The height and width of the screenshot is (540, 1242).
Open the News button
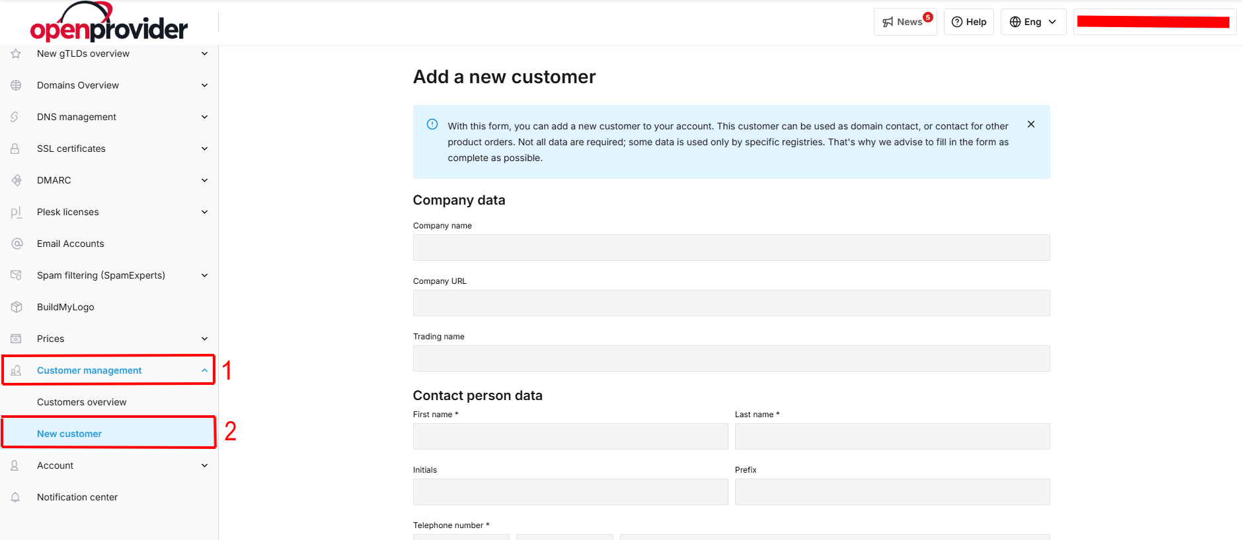pyautogui.click(x=905, y=22)
